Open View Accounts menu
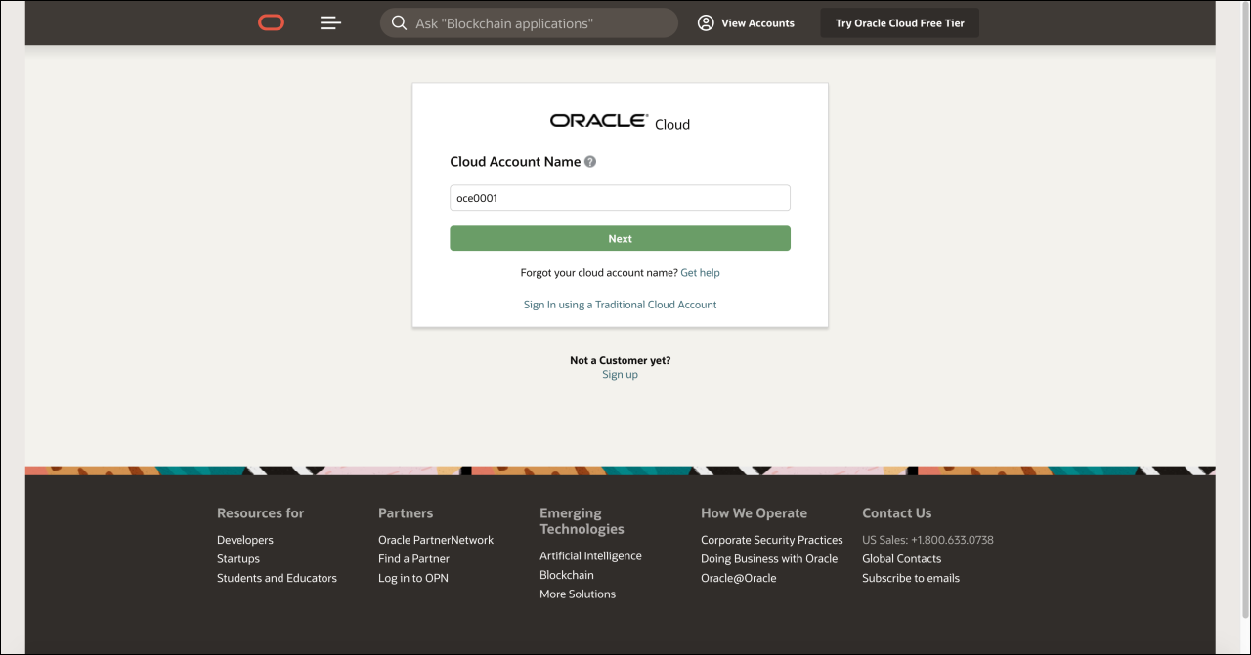This screenshot has height=655, width=1251. [746, 22]
